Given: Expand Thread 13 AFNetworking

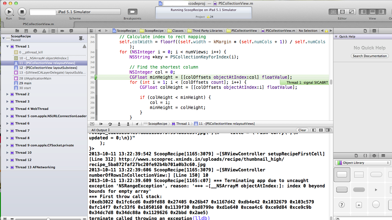Looking at the screenshot, I should pos(8,167).
